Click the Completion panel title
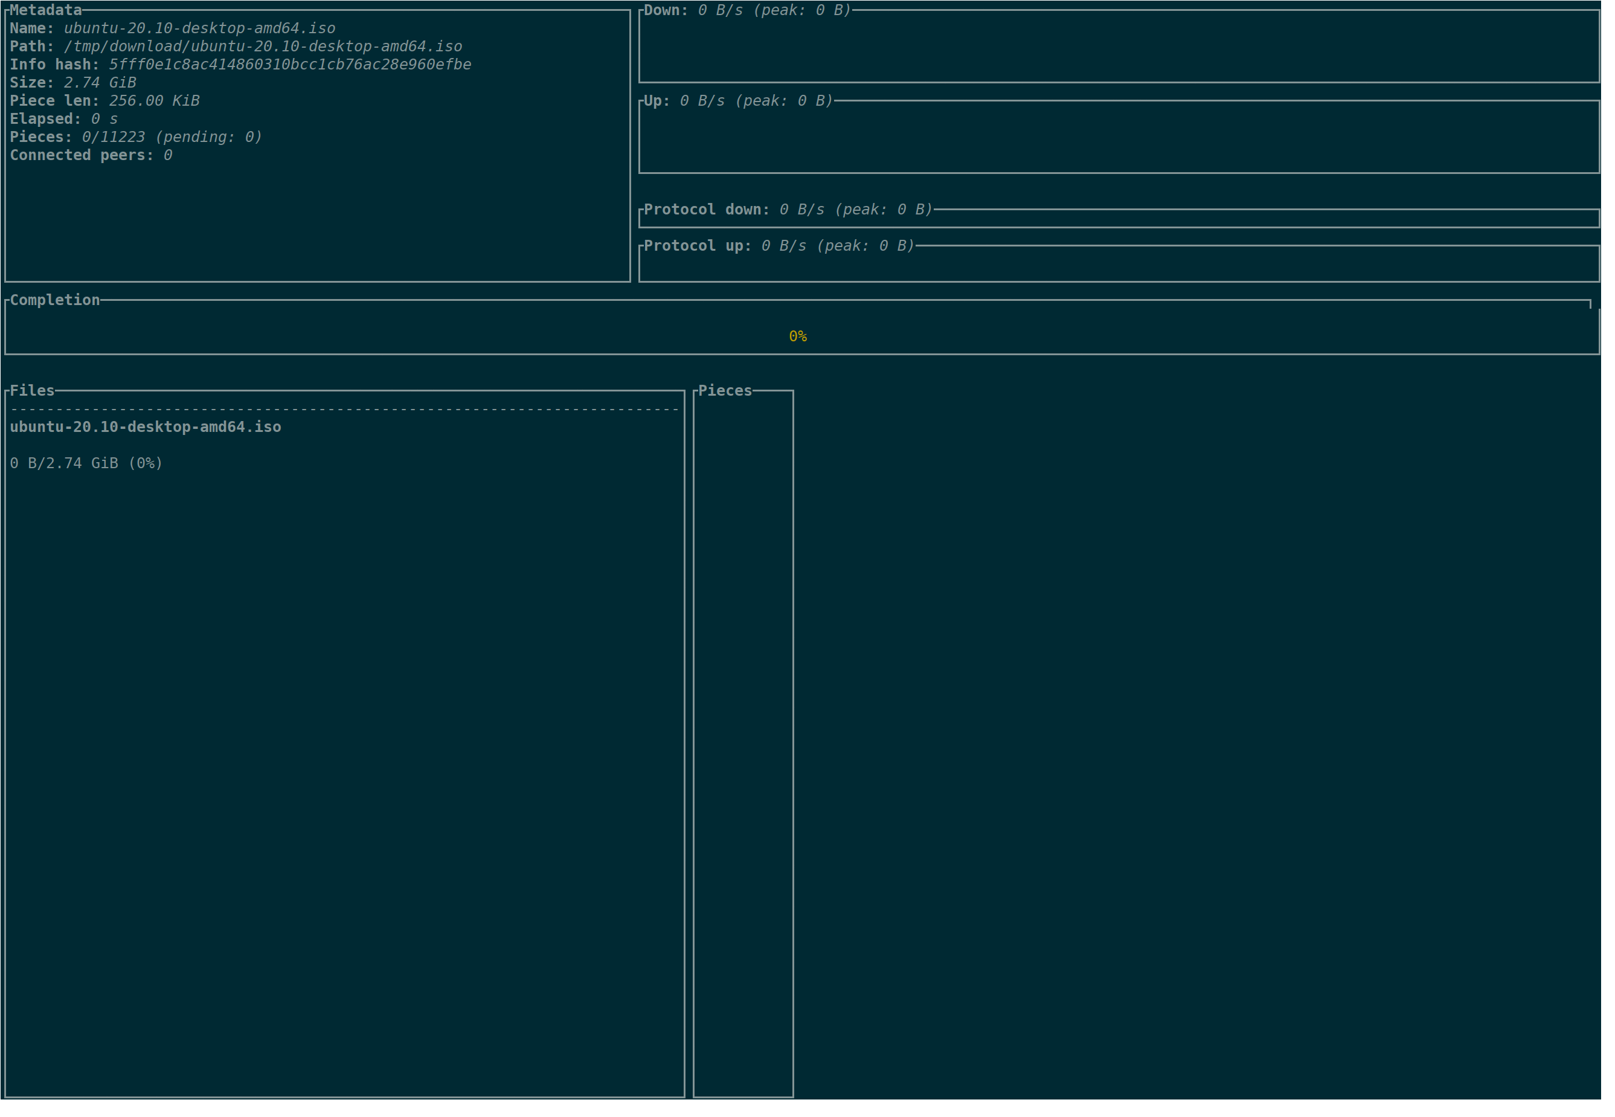The width and height of the screenshot is (1615, 1117). (54, 300)
